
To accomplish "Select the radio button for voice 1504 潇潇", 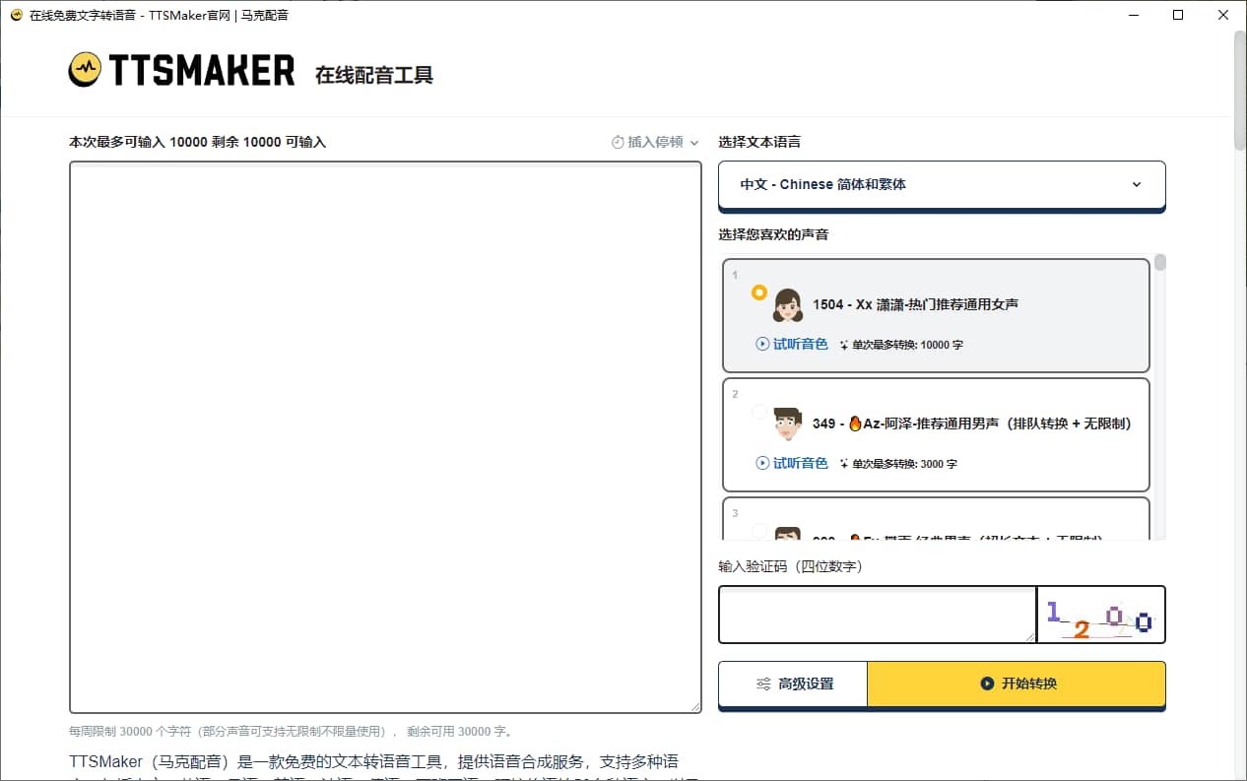I will tap(757, 293).
